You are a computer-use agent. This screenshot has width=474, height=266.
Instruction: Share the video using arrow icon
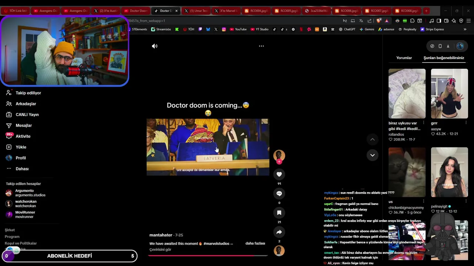point(279,232)
